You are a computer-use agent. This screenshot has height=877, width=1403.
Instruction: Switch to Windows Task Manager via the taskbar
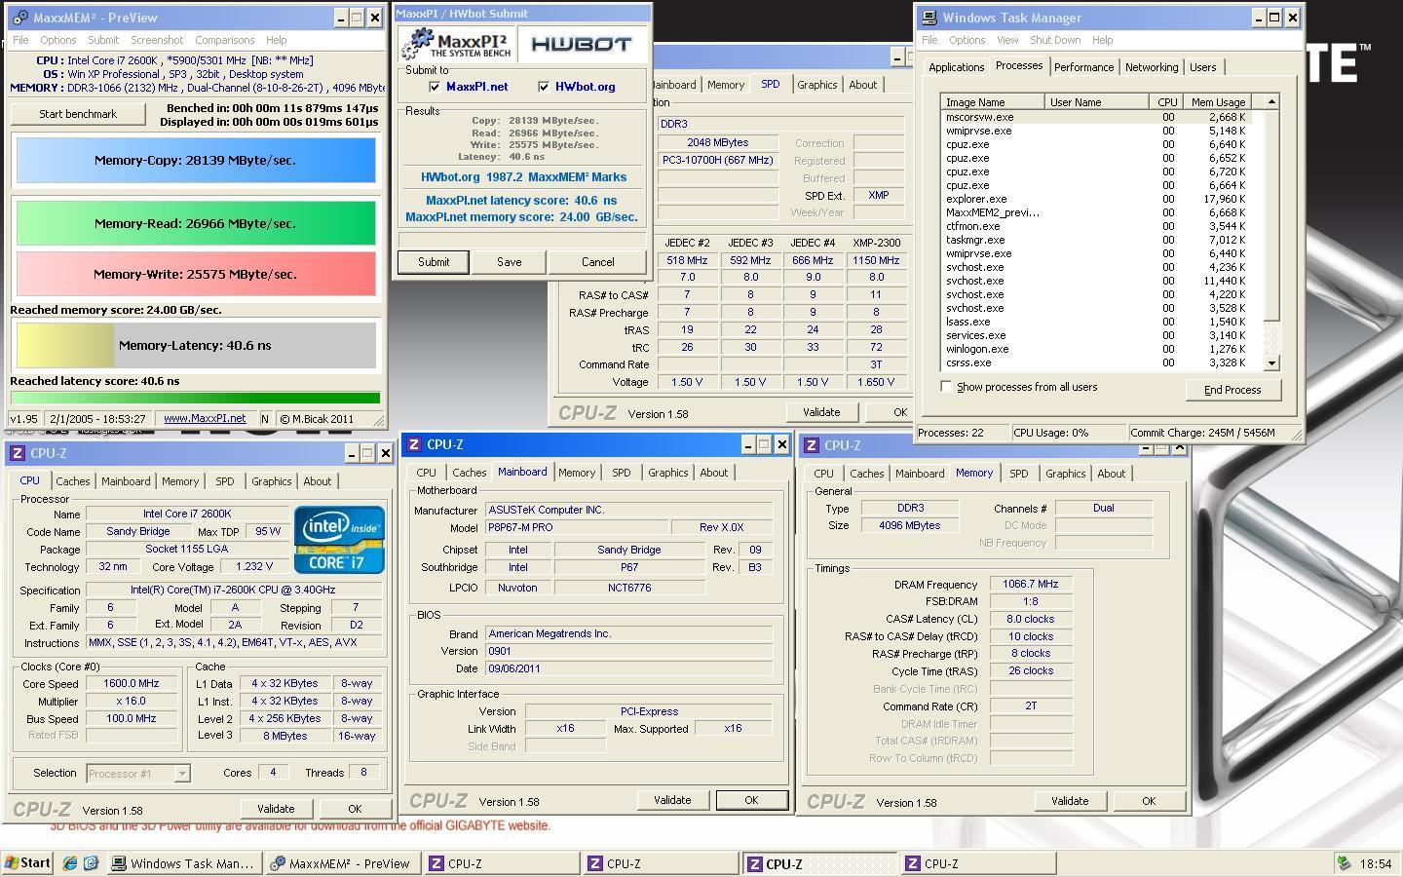click(183, 863)
